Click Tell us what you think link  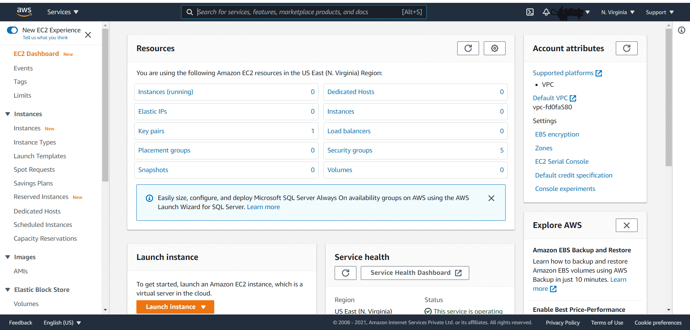pos(45,38)
